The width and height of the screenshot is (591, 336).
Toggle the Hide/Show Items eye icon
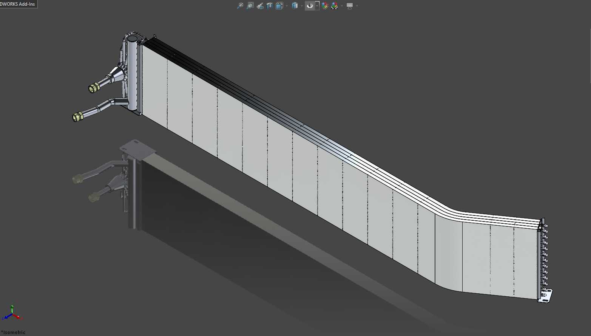tap(310, 6)
